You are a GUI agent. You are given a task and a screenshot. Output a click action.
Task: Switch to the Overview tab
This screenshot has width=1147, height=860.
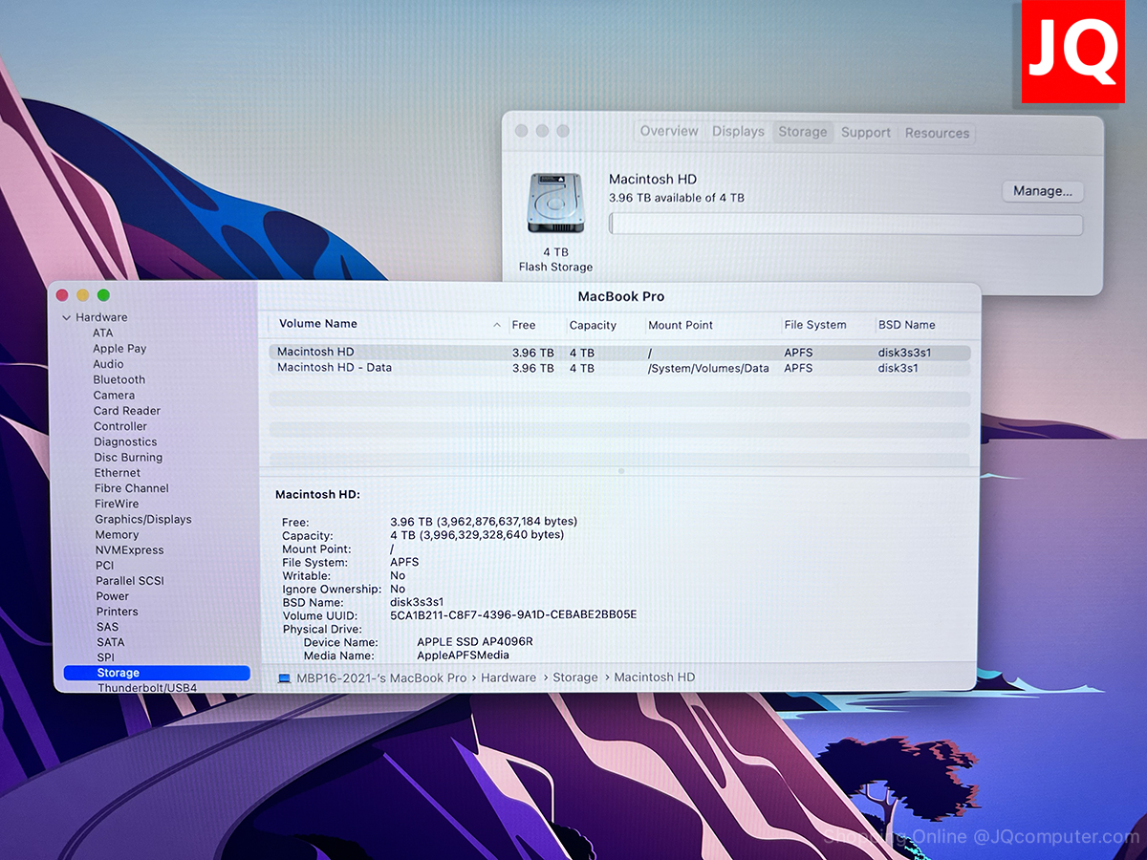[x=669, y=132]
